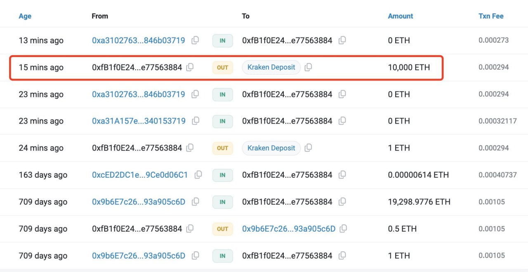Open 0xa3102763 address in 13 mins ago row
This screenshot has height=272, width=528.
(x=138, y=40)
